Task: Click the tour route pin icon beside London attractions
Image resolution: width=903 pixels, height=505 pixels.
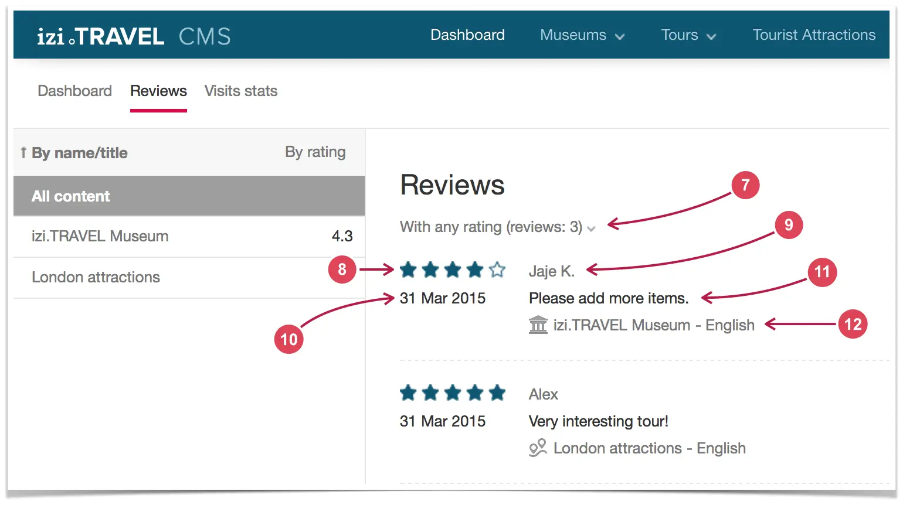Action: [x=538, y=448]
